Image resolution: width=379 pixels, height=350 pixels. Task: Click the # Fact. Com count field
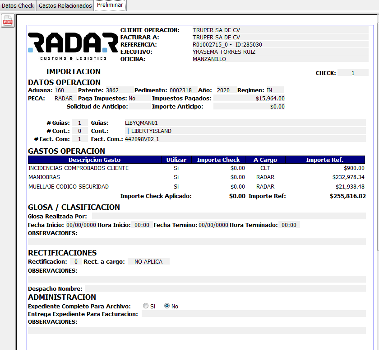pos(79,139)
